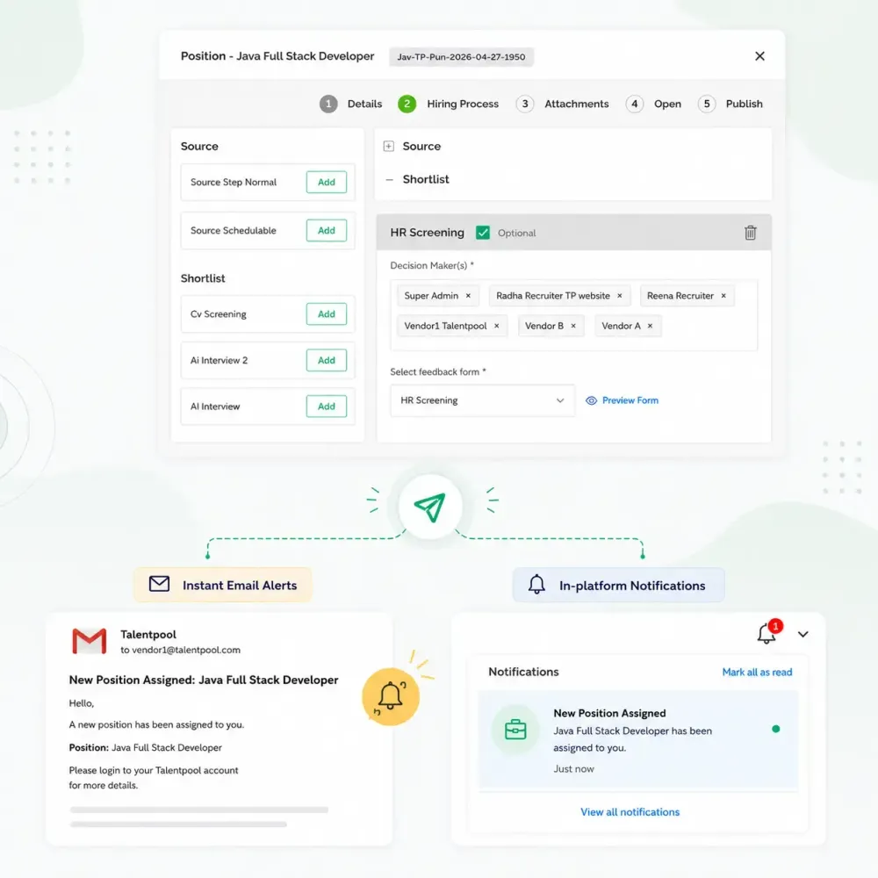Add the Source Step Normal step
This screenshot has width=878, height=878.
[x=327, y=182]
